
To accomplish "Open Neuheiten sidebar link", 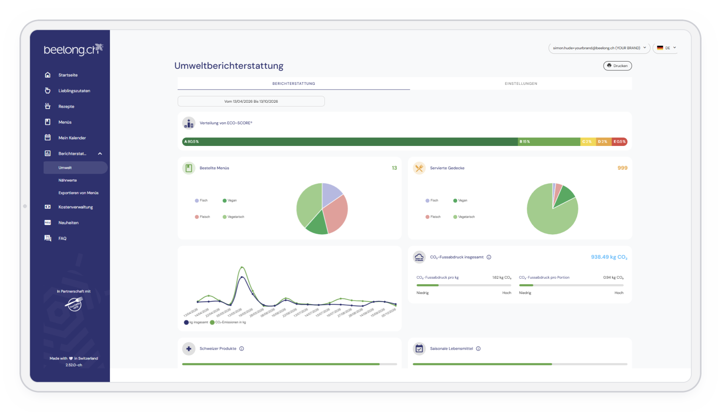I will tap(68, 223).
